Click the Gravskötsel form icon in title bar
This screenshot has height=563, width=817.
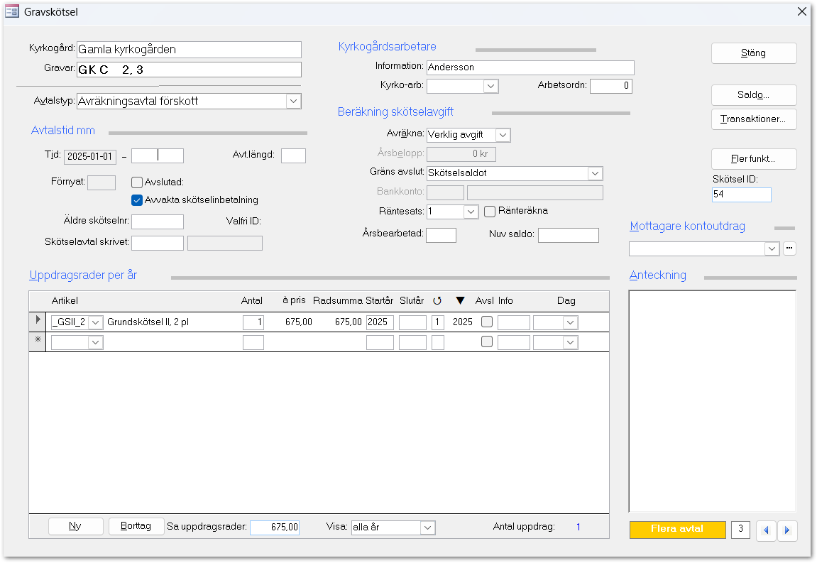click(12, 12)
